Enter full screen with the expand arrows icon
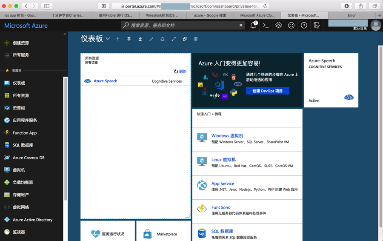Viewport: 383px width, 241px height. (x=174, y=39)
